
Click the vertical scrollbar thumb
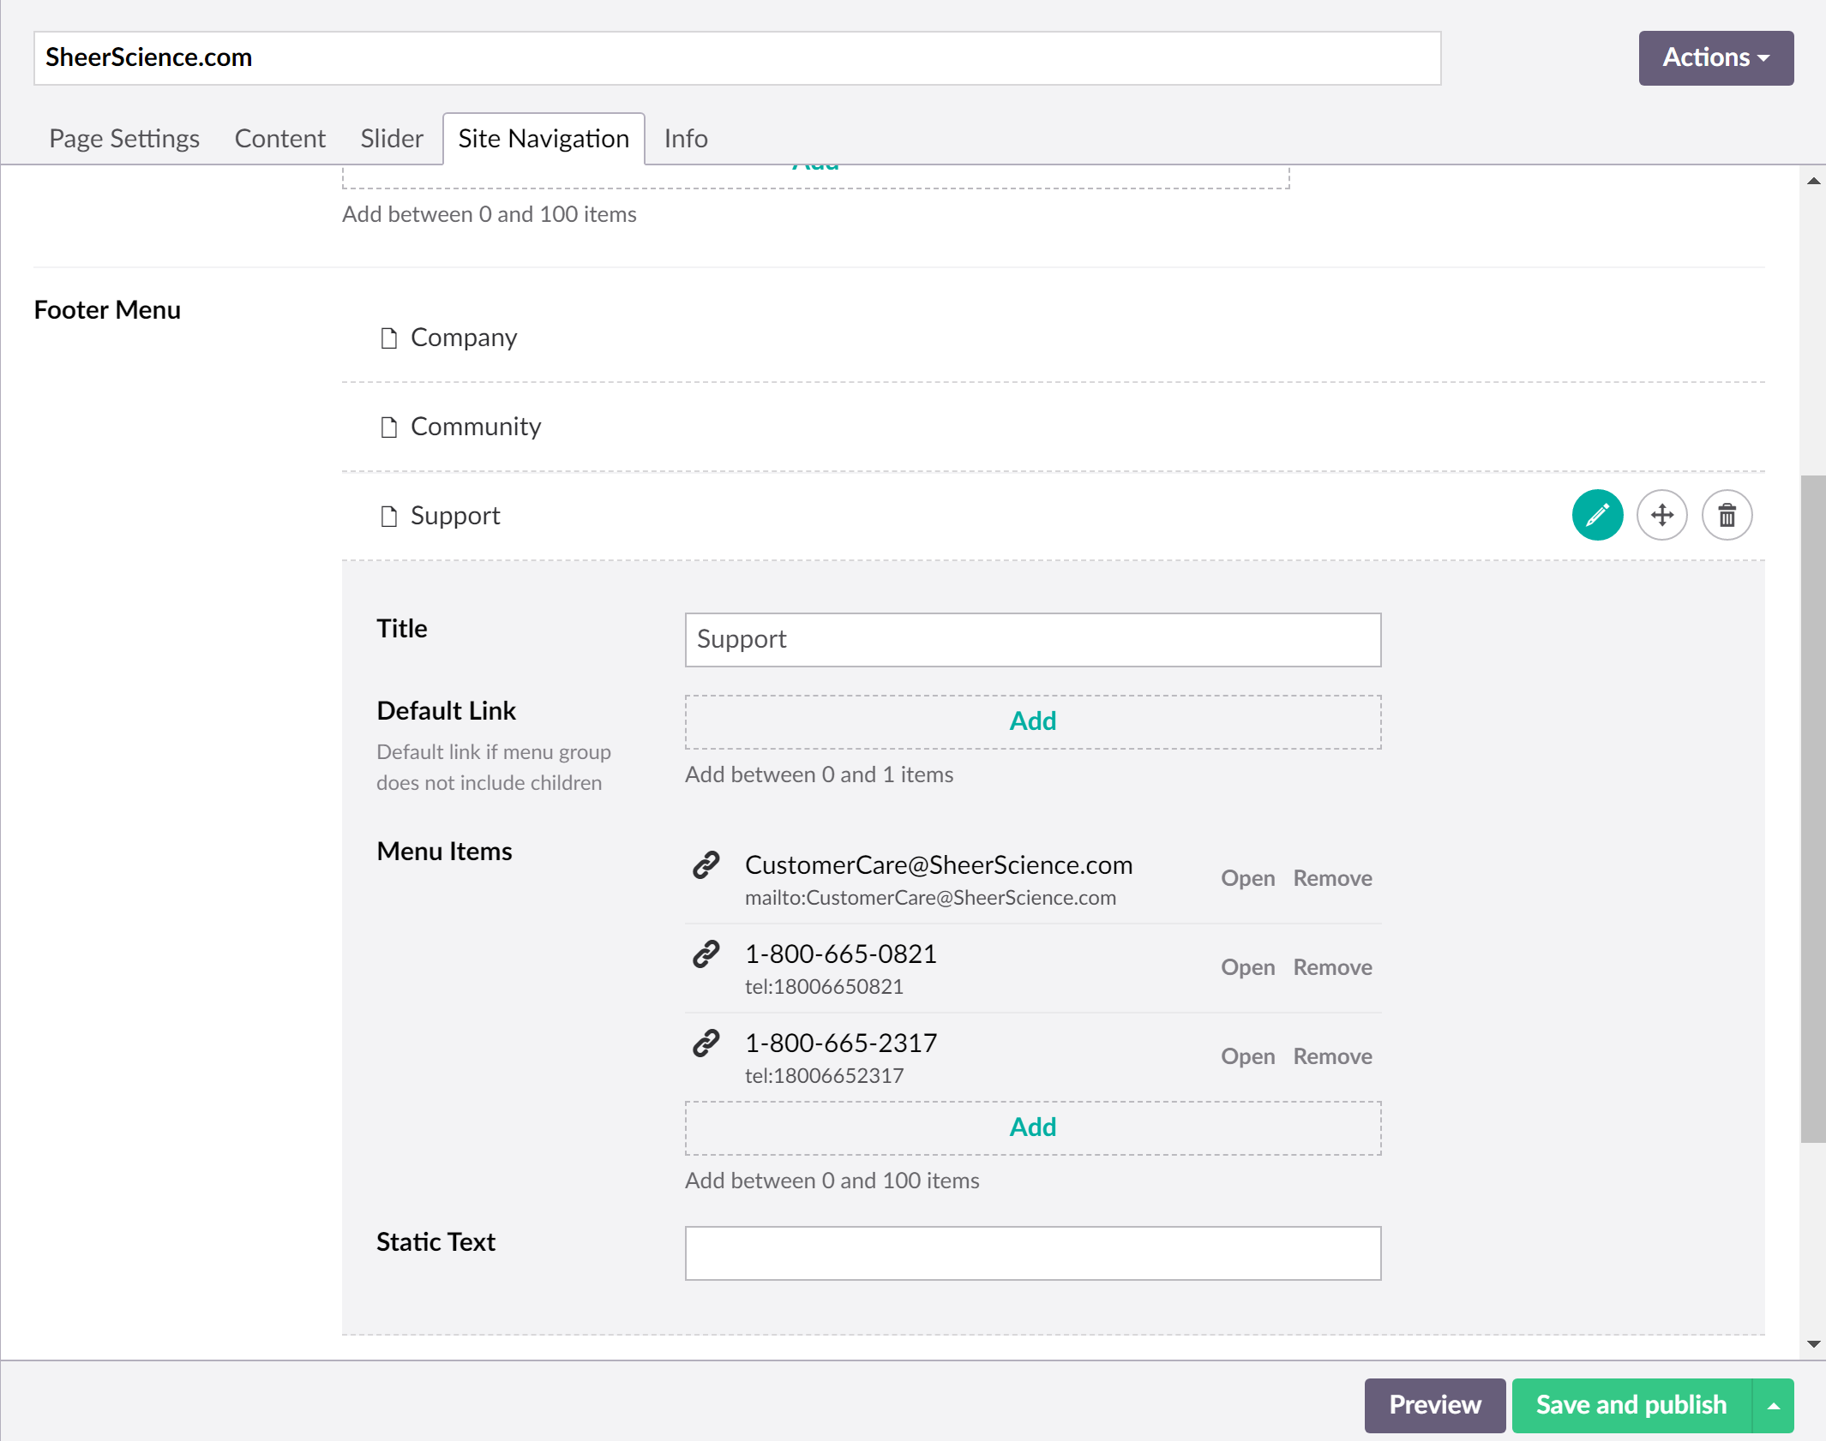point(1812,809)
